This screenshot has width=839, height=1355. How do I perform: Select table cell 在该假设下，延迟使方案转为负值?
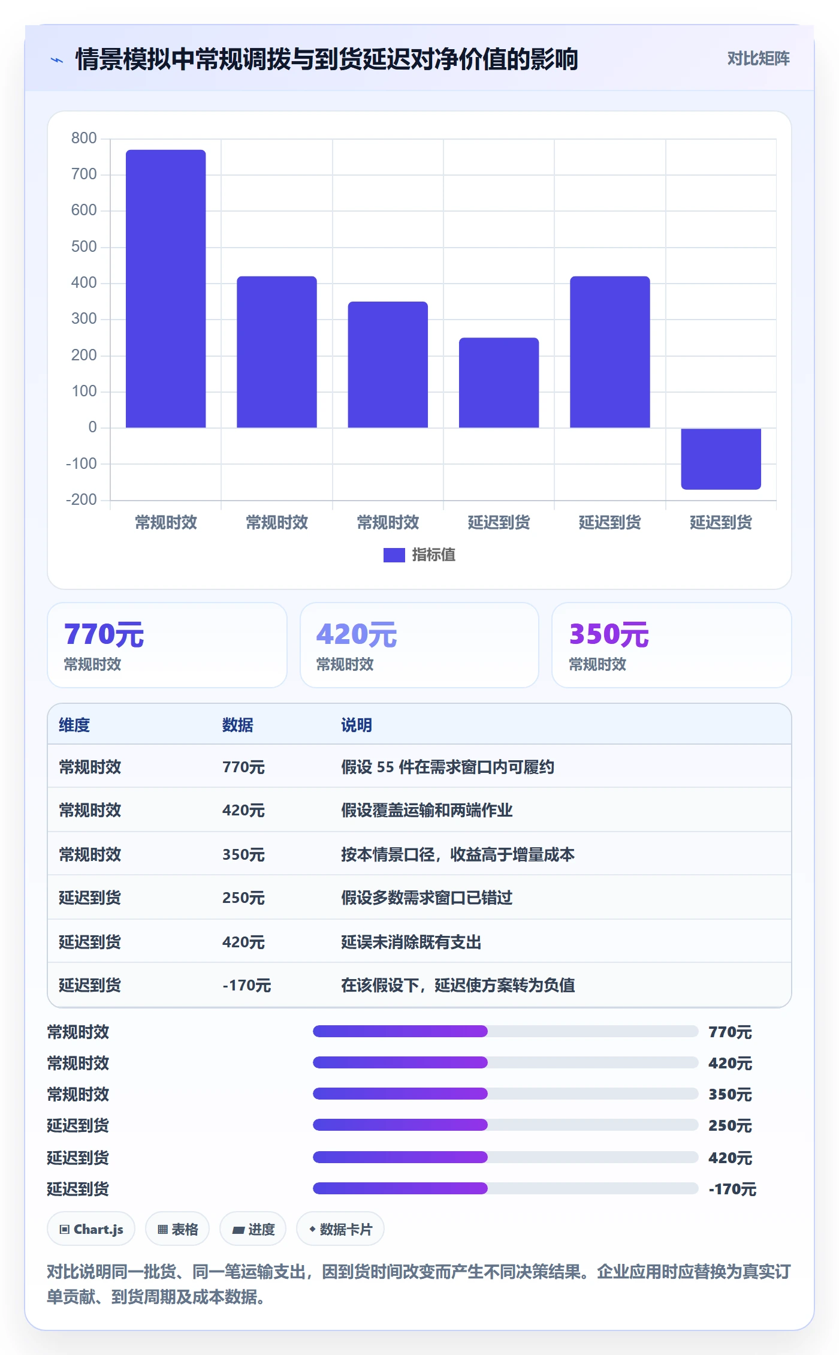(x=458, y=985)
